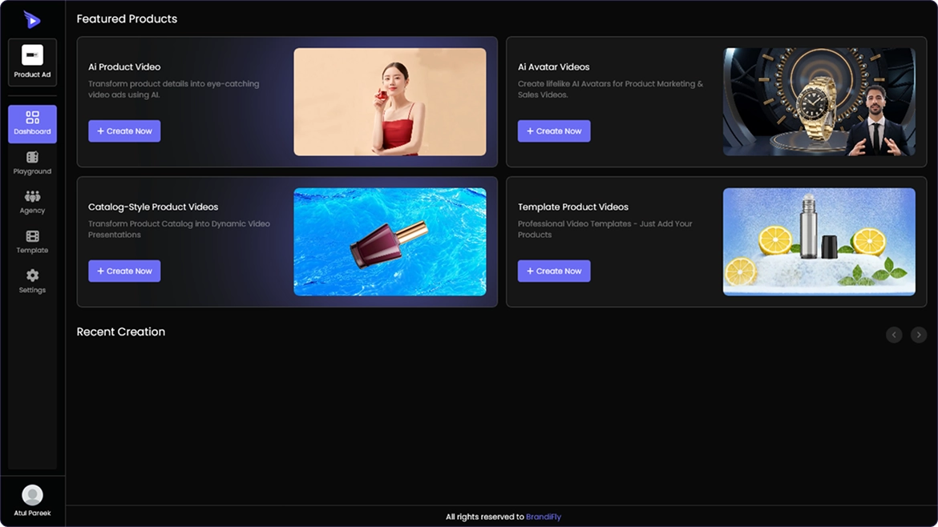Create Now for Catalog-Style Product Videos
938x527 pixels.
pos(124,271)
